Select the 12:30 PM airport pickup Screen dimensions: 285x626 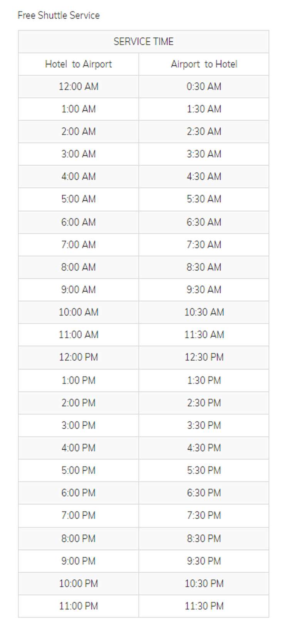click(204, 357)
